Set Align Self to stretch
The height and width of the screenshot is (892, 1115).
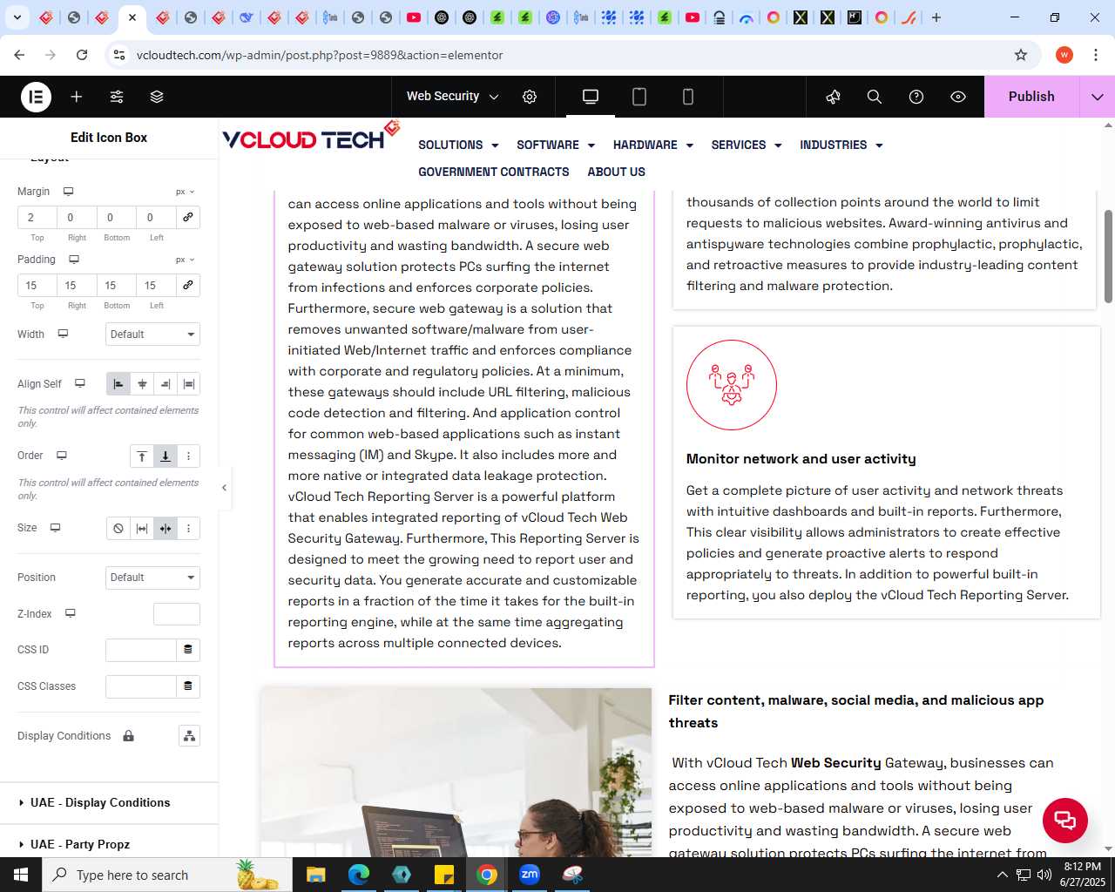189,384
